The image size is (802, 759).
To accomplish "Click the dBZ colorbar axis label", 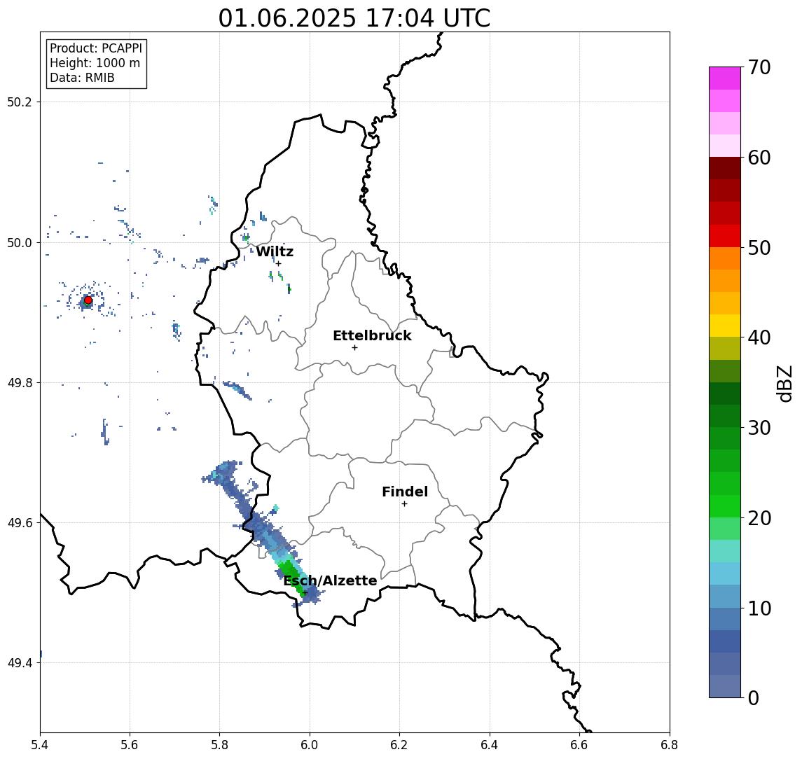I will 784,384.
